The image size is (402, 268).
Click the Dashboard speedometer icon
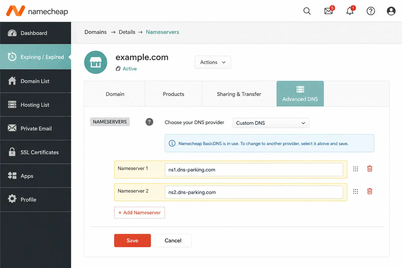[12, 33]
